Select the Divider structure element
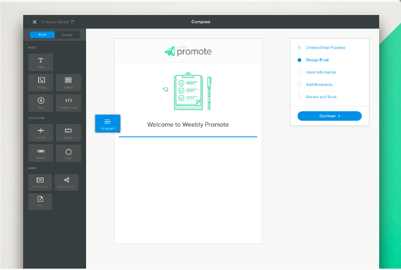Screen dimensions: 401x270 point(41,133)
